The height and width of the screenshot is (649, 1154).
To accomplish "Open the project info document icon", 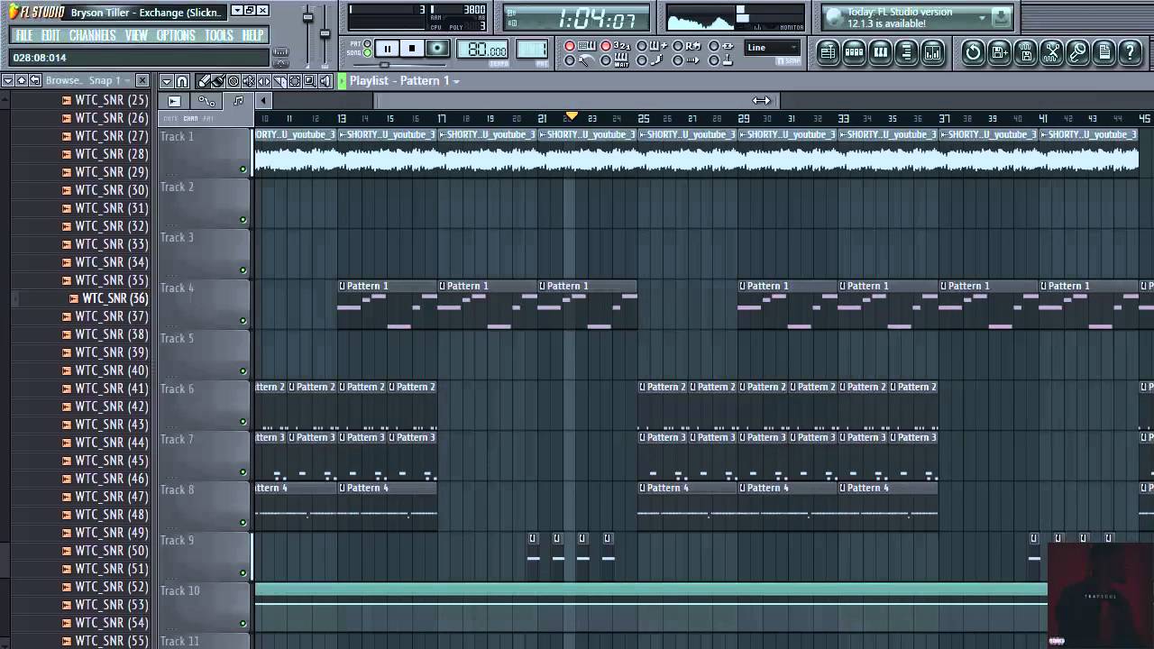I will coord(1104,52).
